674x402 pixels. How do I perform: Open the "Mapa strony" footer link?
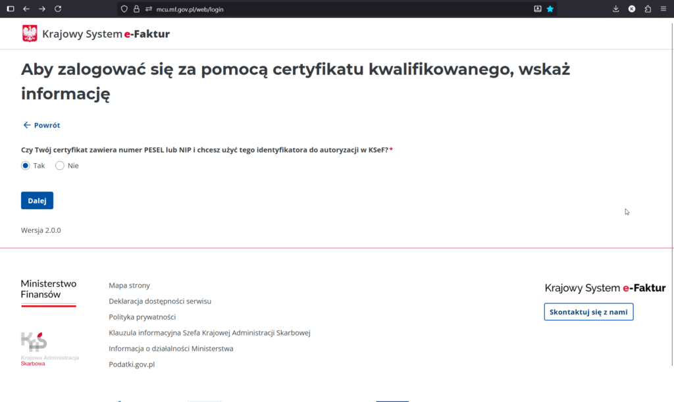point(129,286)
